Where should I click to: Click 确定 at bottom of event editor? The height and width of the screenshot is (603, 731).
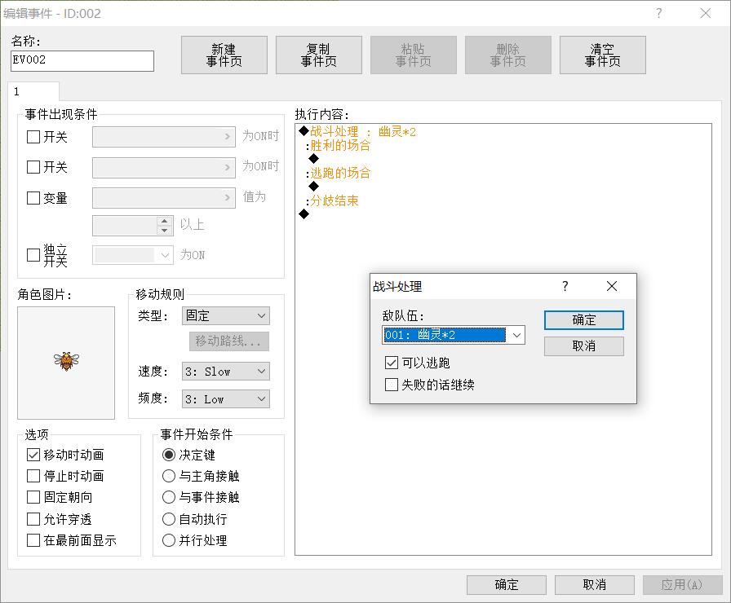pyautogui.click(x=507, y=585)
